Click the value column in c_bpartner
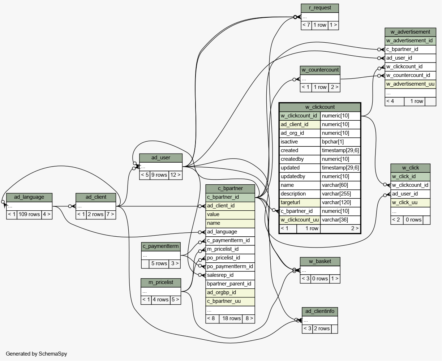The width and height of the screenshot is (442, 361). (x=230, y=214)
